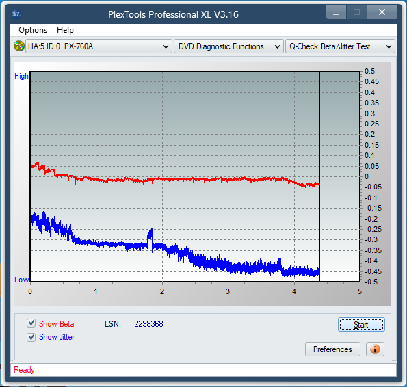Click the LSN: label
This screenshot has height=387, width=407.
[113, 324]
